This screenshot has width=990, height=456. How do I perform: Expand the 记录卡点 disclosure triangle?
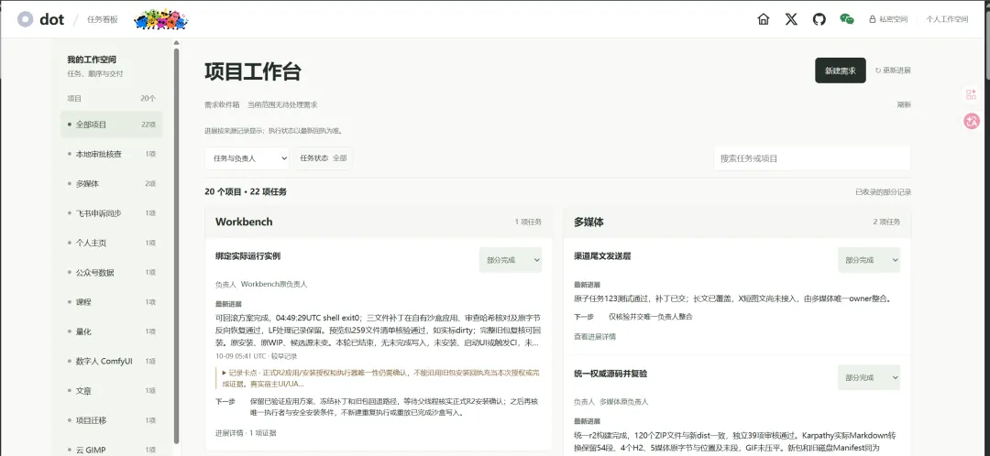pos(225,373)
